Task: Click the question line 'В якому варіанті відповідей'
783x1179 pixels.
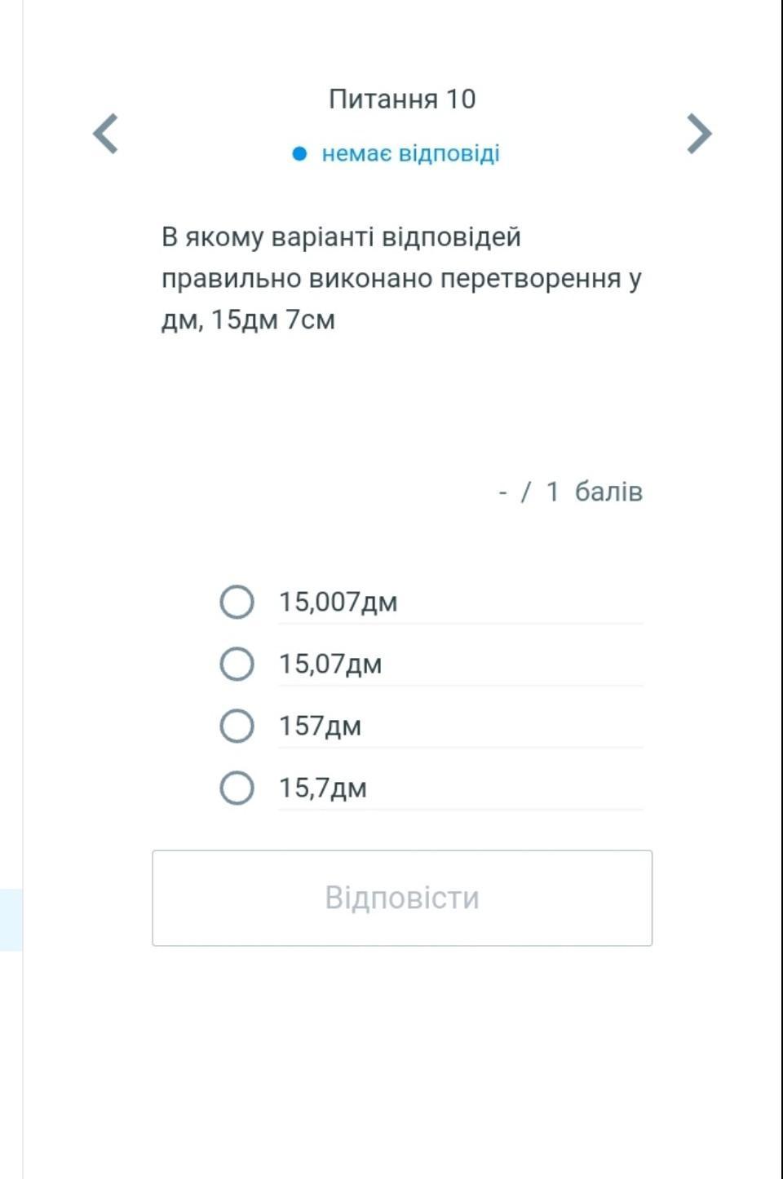Action: point(341,236)
